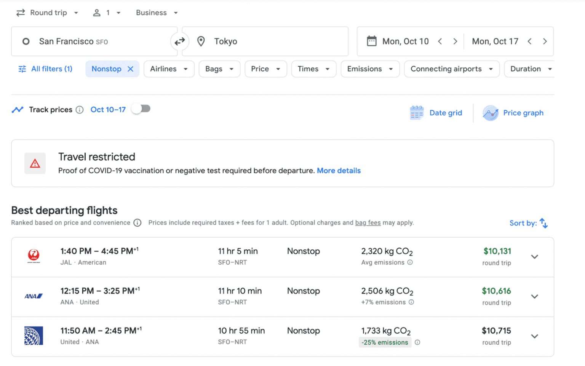
Task: Click the Track prices info icon
Action: click(x=80, y=110)
